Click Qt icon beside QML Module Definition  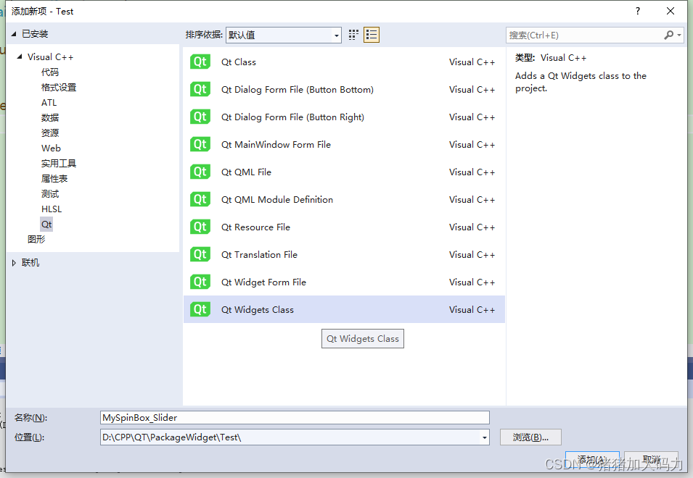point(200,199)
